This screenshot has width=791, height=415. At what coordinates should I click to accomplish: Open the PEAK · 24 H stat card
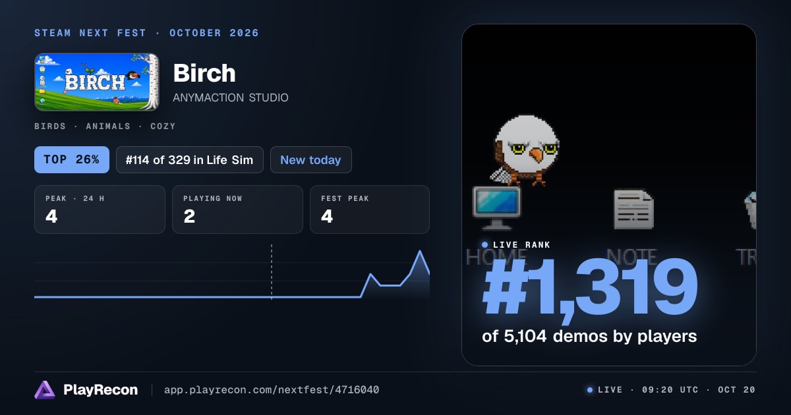point(100,209)
